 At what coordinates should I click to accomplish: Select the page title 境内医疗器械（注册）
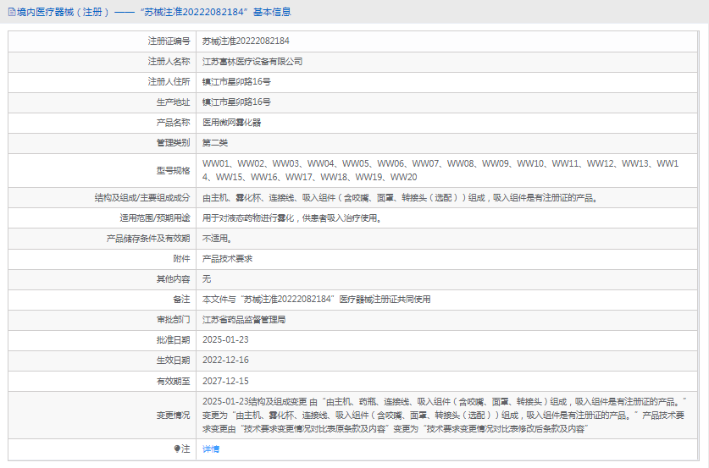tap(63, 12)
